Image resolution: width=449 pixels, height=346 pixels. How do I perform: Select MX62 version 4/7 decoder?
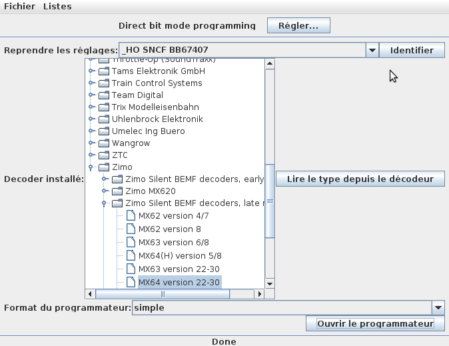pos(173,215)
